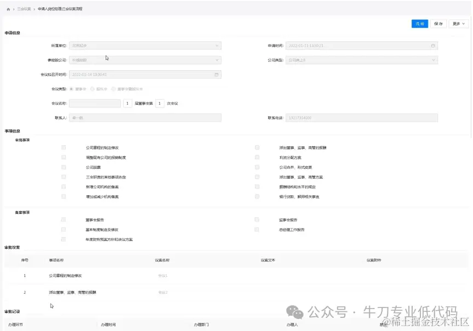Click the 序号 column header
The height and width of the screenshot is (331, 473).
pyautogui.click(x=25, y=260)
